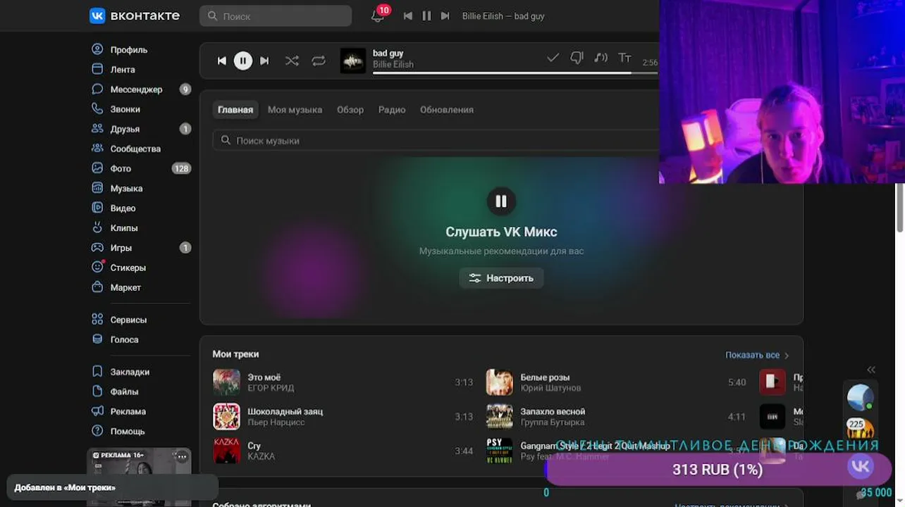Open Сервисы in the sidebar
Viewport: 905px width, 507px height.
coord(128,320)
